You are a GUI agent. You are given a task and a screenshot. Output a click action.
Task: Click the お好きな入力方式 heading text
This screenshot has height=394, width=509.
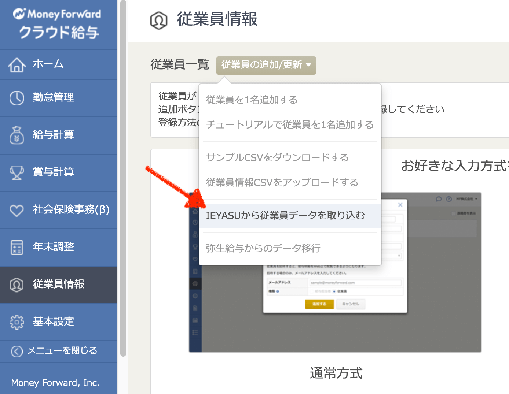(455, 166)
